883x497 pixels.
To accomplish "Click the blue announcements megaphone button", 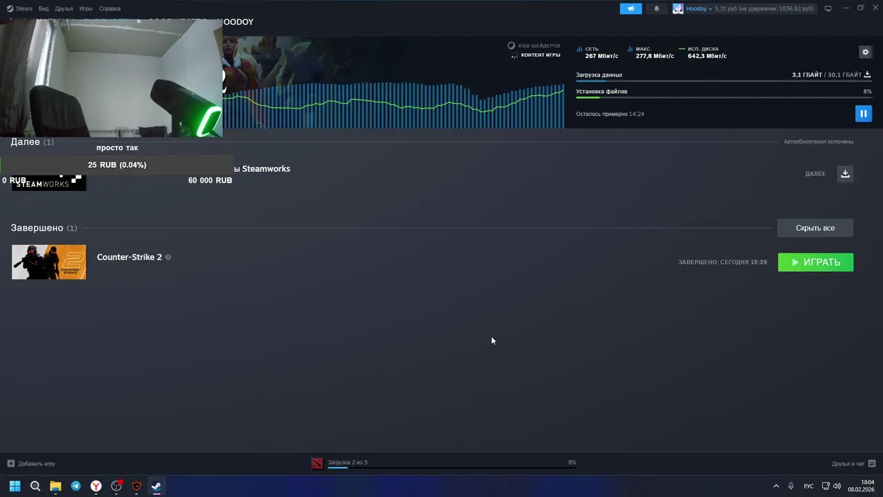I will [x=631, y=8].
